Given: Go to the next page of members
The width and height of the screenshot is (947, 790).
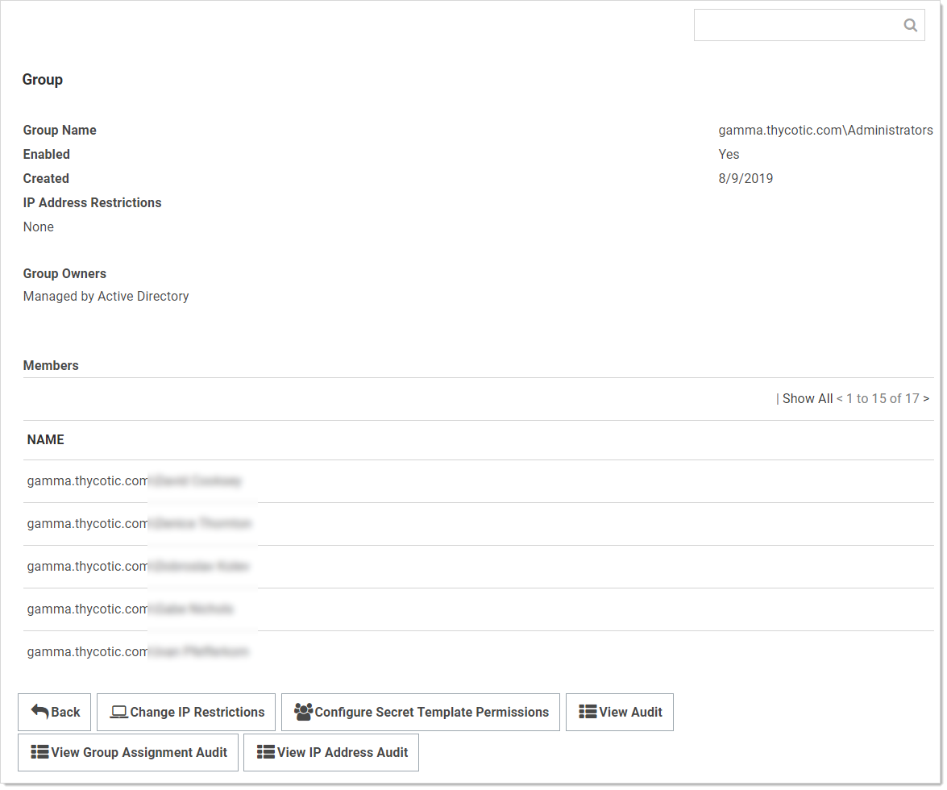Looking at the screenshot, I should [x=926, y=399].
